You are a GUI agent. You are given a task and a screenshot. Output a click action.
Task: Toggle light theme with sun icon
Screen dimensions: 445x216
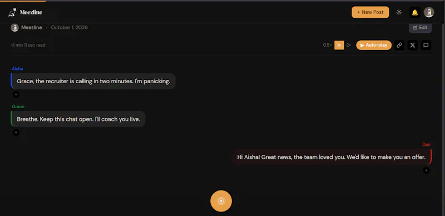point(399,12)
